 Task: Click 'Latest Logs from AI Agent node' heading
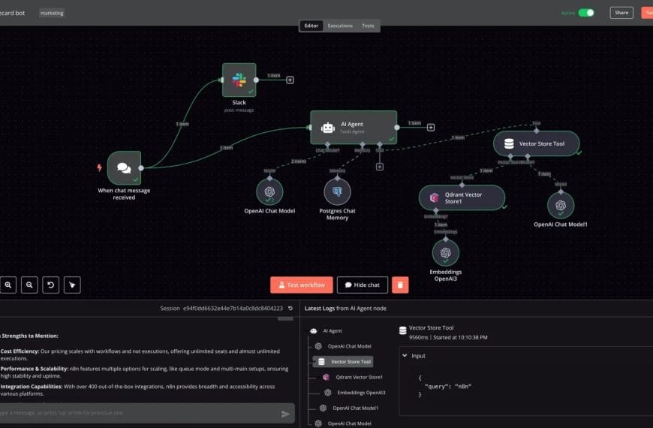(x=345, y=309)
